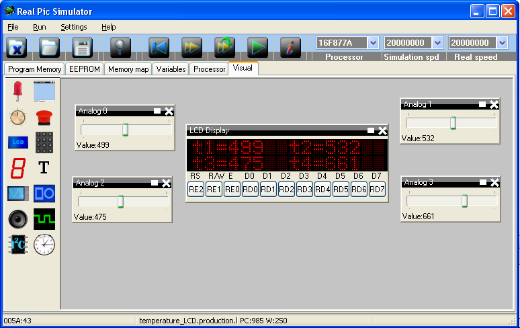520x328 pixels.
Task: Click the save floppy disk icon
Action: pyautogui.click(x=82, y=47)
